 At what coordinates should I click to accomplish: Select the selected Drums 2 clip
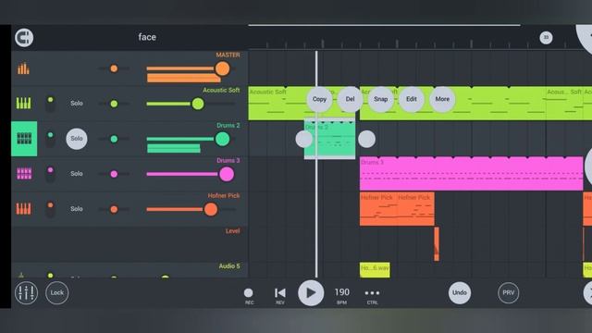point(329,139)
